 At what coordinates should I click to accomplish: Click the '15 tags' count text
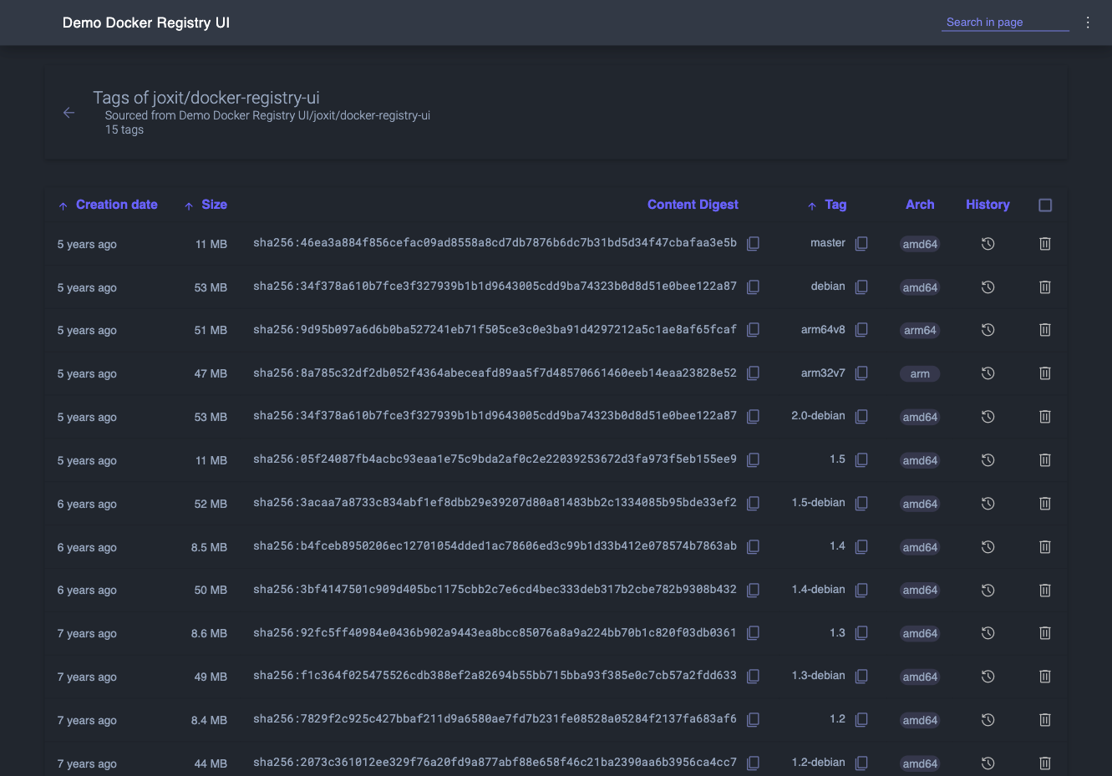tap(124, 129)
